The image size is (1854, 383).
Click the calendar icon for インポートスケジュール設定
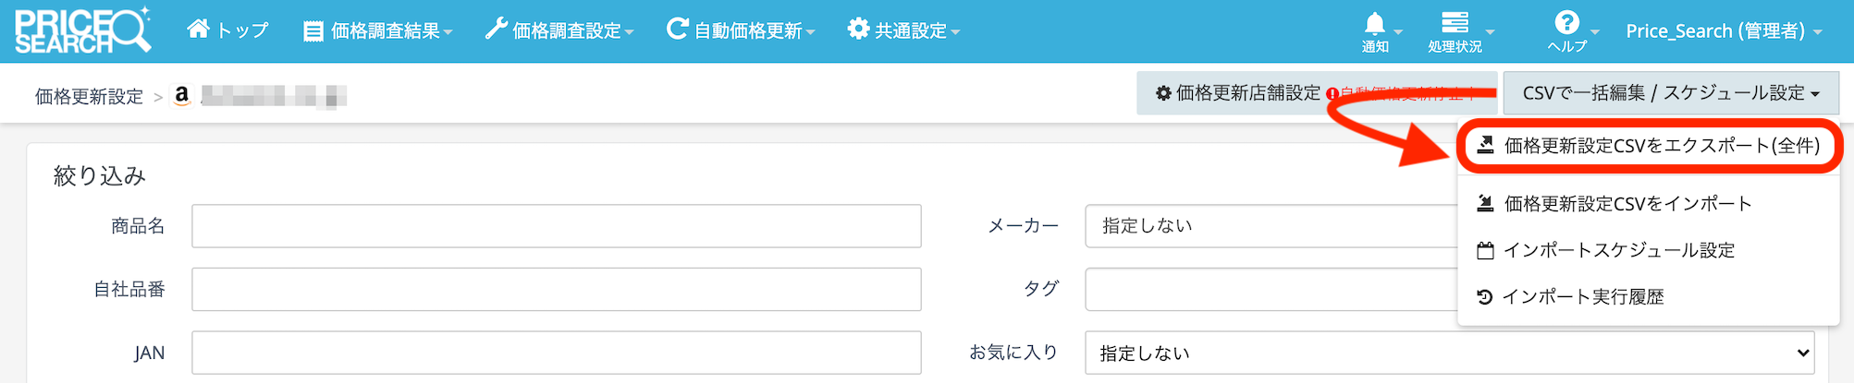1485,250
